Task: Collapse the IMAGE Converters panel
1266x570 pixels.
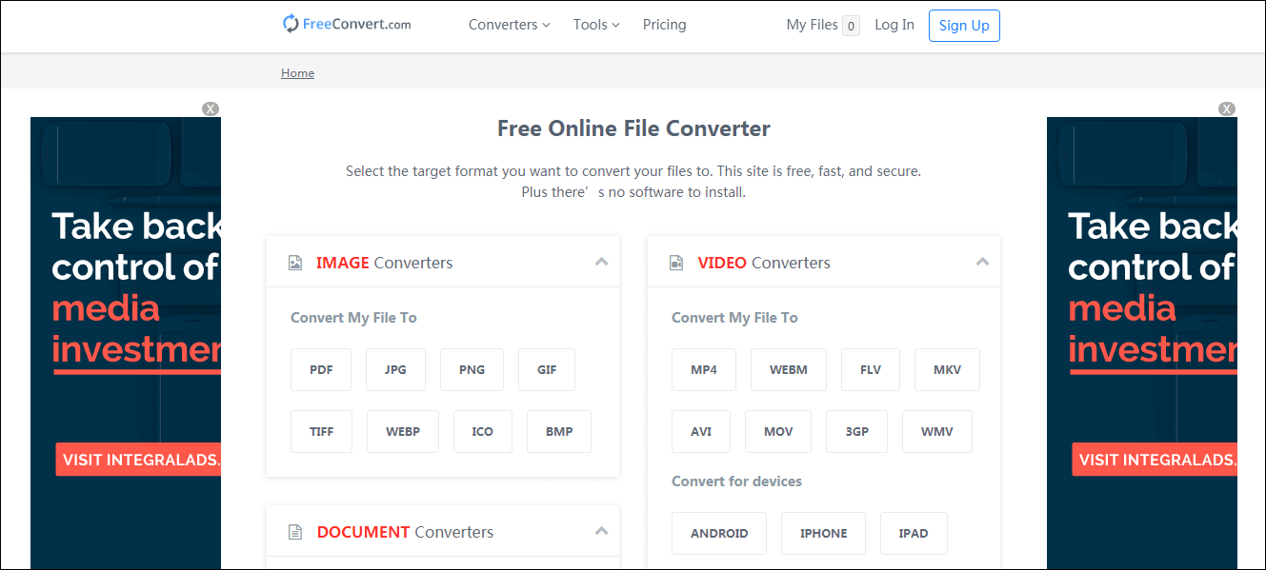Action: click(601, 262)
